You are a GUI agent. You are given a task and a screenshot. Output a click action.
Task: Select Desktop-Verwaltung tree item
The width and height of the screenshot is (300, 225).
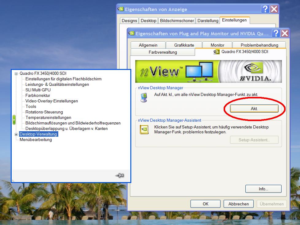(38, 134)
